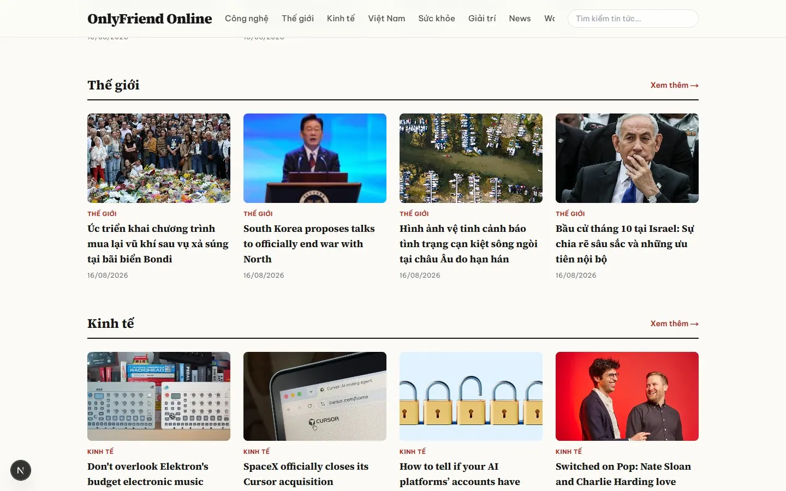Open Hình ảnh vệ tinh cạn kiệt sông headline
Image resolution: width=786 pixels, height=491 pixels.
pyautogui.click(x=469, y=244)
